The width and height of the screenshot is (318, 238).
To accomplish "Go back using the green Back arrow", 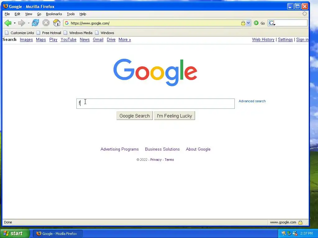I will [x=8, y=23].
